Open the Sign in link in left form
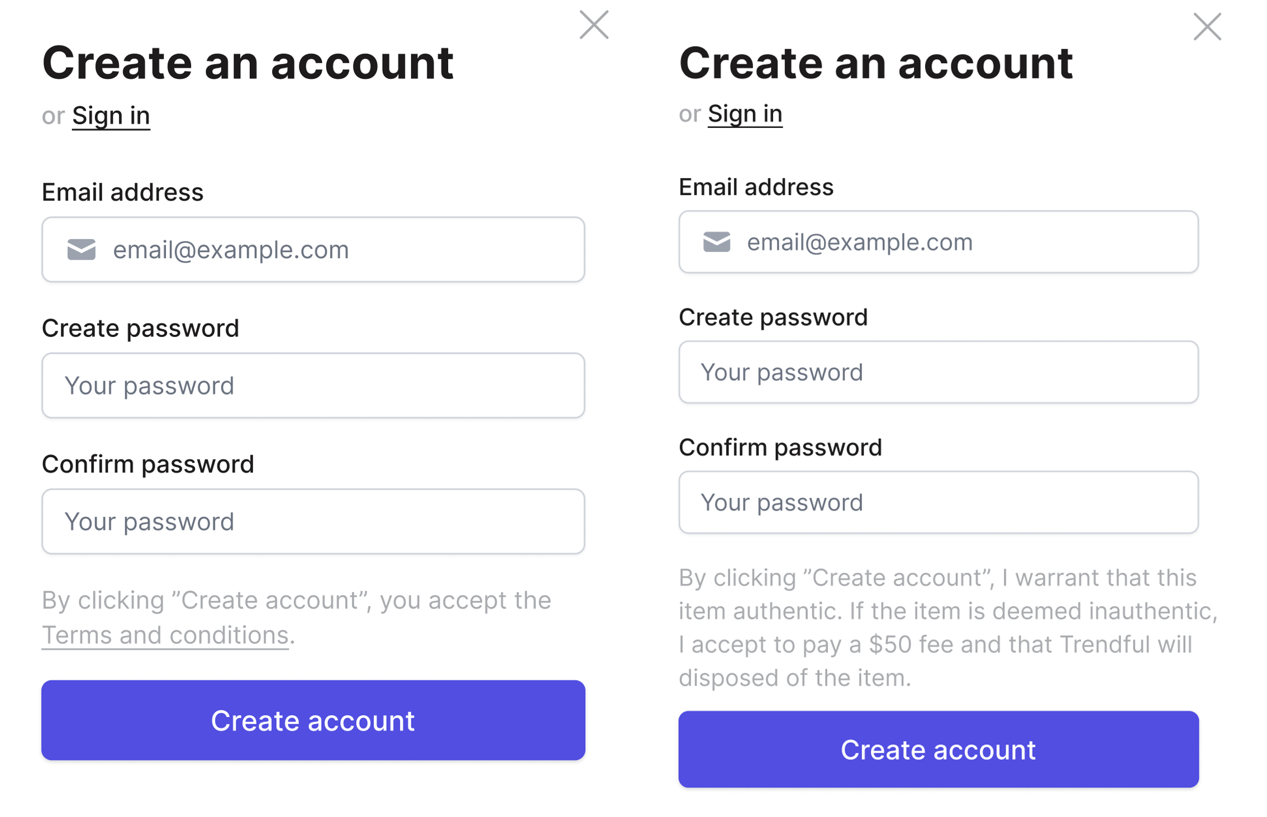The image size is (1267, 817). (111, 116)
